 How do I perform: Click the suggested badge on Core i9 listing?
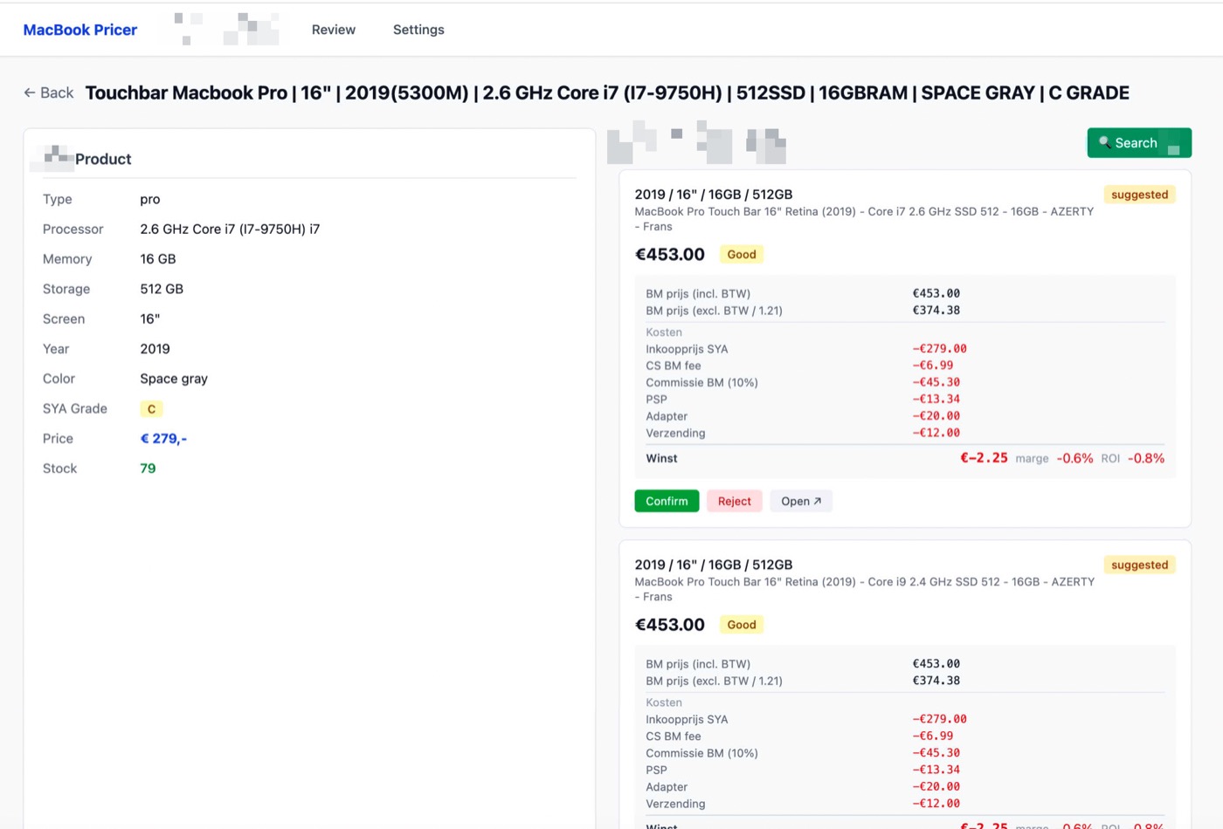pos(1139,565)
